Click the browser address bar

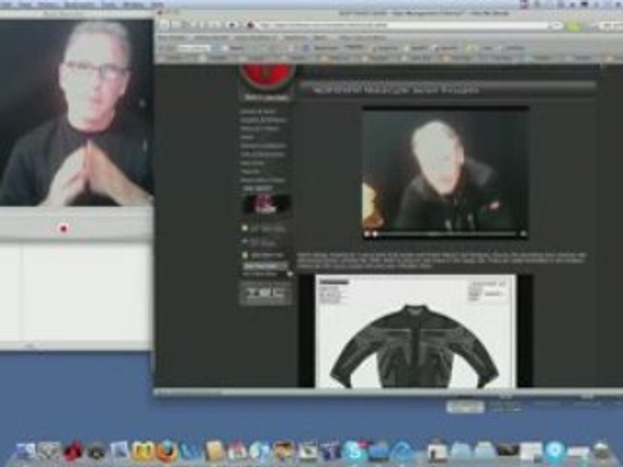[x=403, y=25]
